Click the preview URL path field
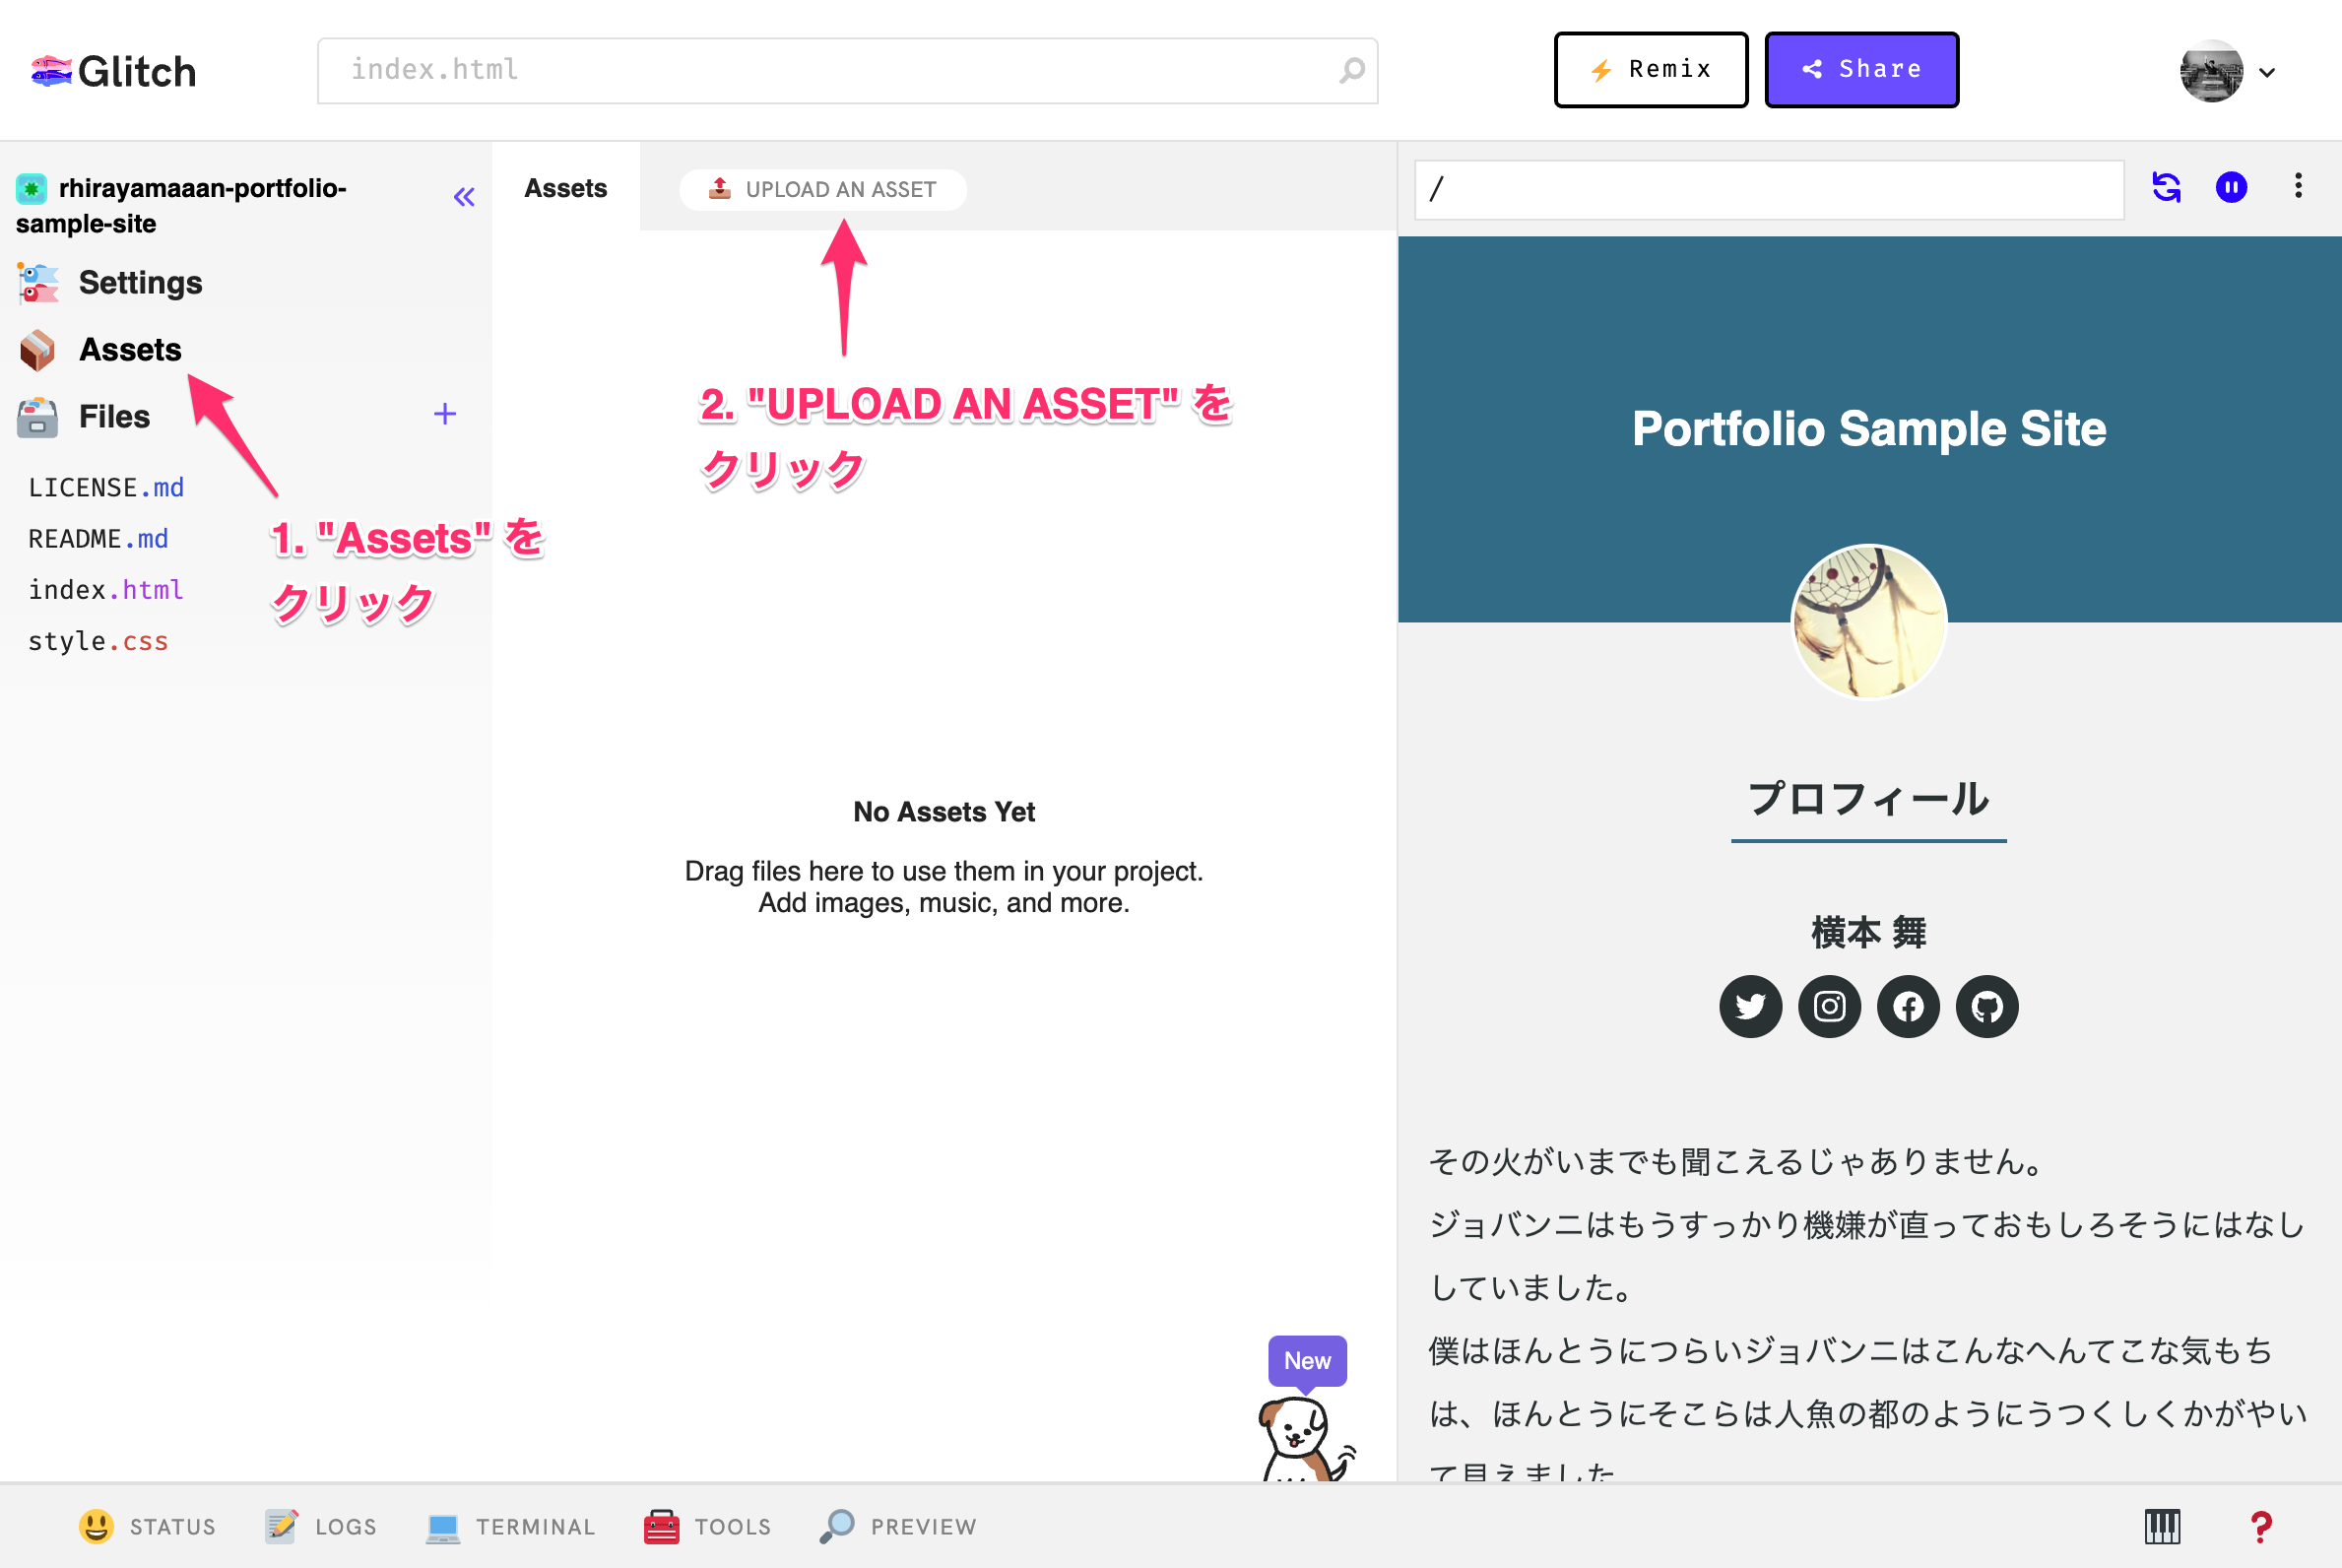 pos(1768,189)
